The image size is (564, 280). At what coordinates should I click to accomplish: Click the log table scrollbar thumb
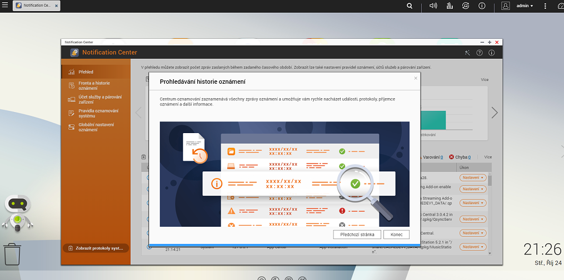pos(490,181)
